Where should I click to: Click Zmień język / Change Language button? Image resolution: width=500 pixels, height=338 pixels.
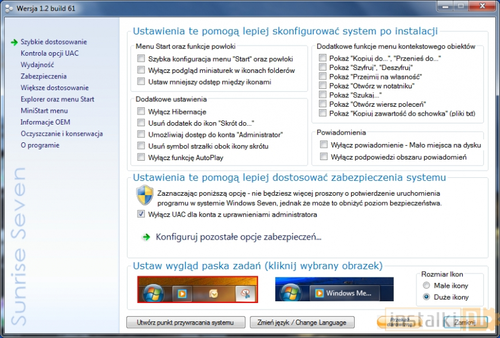click(x=302, y=323)
